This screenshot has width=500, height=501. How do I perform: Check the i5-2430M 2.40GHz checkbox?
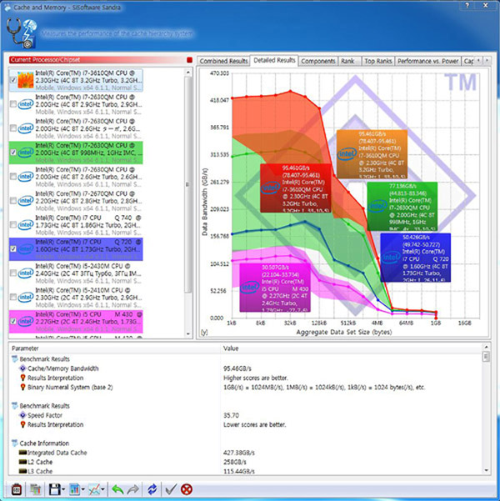coord(13,273)
